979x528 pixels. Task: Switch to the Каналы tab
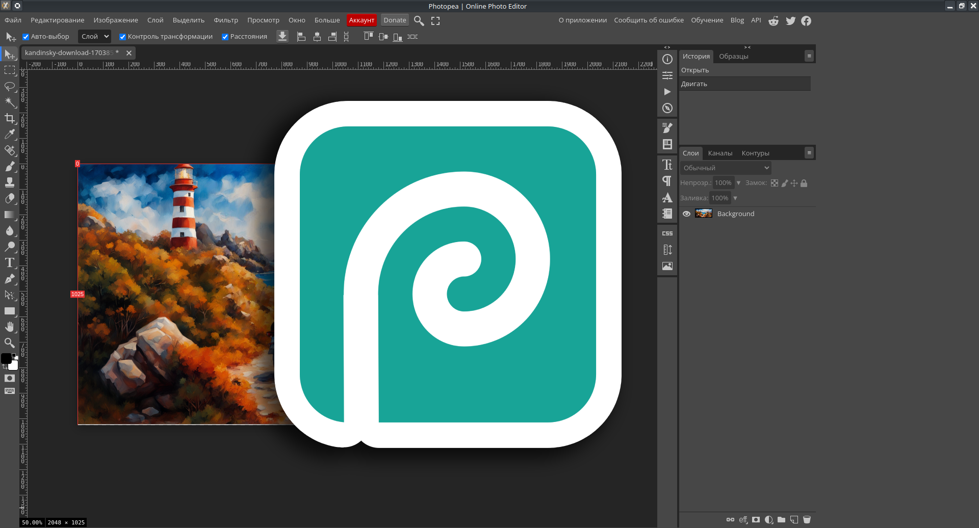coord(720,153)
